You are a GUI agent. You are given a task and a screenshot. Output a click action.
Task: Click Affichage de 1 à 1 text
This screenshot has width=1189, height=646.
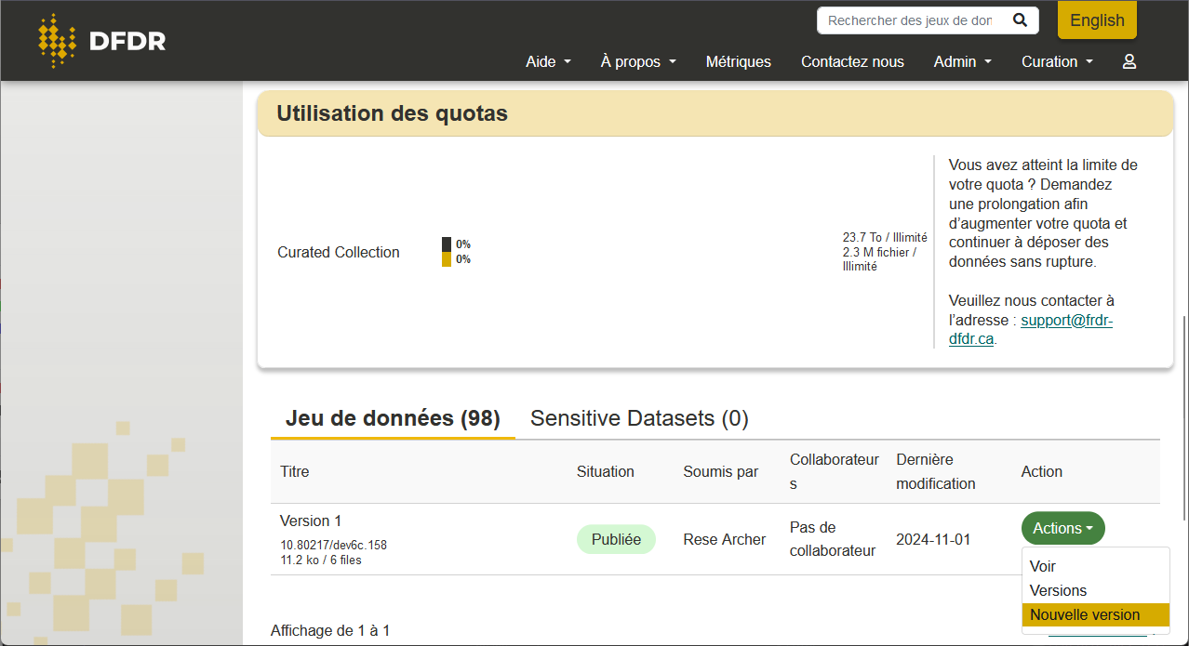tap(330, 630)
